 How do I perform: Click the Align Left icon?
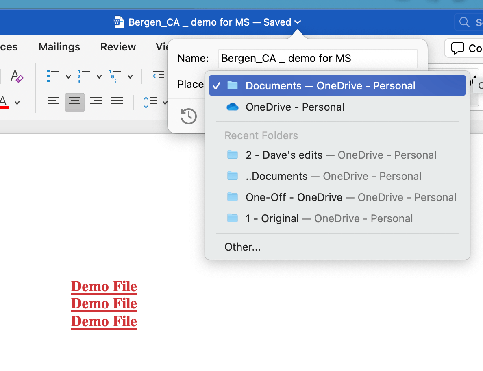tap(54, 102)
